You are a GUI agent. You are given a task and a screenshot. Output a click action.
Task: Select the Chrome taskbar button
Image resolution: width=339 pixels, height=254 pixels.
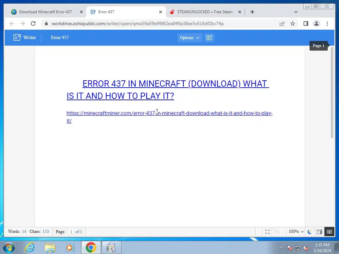91,247
